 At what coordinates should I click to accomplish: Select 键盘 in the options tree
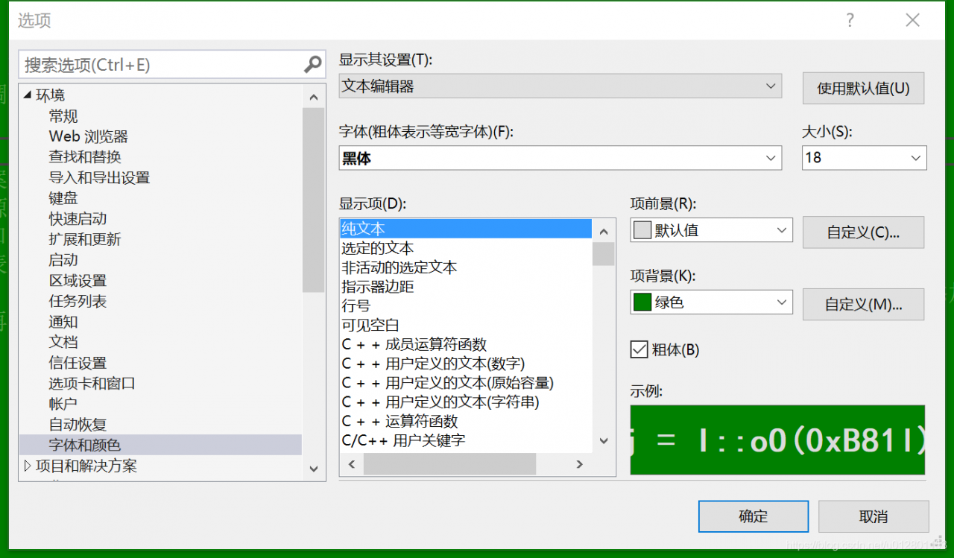tap(63, 198)
